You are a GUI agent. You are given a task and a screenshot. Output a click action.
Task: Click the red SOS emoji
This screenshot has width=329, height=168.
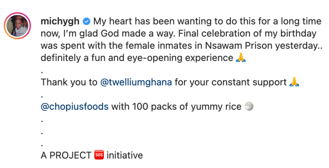[99, 155]
